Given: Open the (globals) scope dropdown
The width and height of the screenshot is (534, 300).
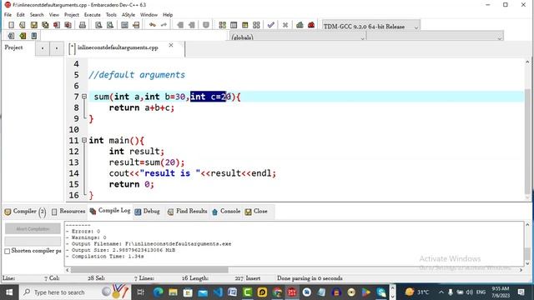Looking at the screenshot, I should point(298,37).
